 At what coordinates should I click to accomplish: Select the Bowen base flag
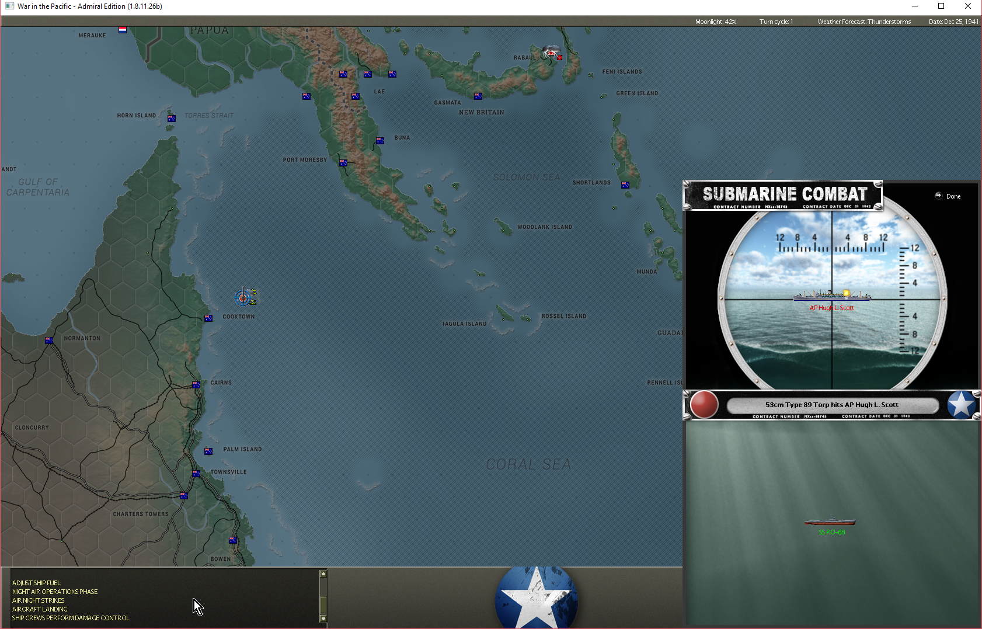[x=233, y=540]
